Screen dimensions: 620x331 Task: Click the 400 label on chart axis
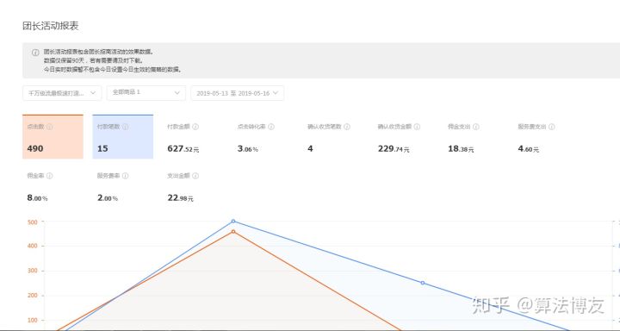point(33,247)
